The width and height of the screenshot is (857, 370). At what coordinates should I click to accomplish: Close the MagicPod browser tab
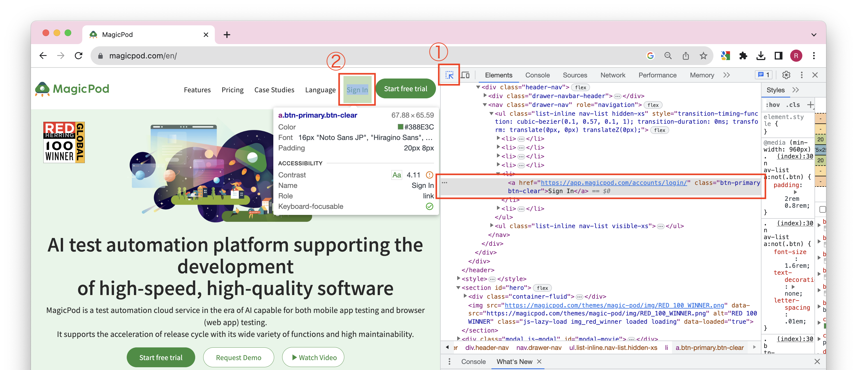206,34
